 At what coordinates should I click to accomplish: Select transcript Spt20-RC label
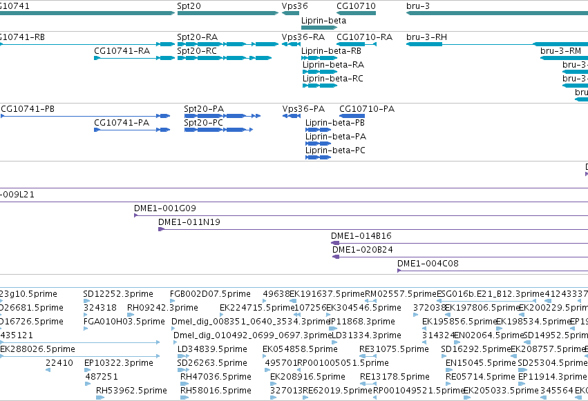click(x=197, y=51)
